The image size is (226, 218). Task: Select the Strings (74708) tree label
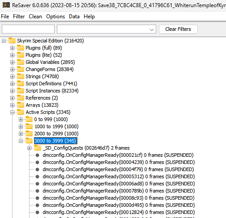pyautogui.click(x=42, y=76)
